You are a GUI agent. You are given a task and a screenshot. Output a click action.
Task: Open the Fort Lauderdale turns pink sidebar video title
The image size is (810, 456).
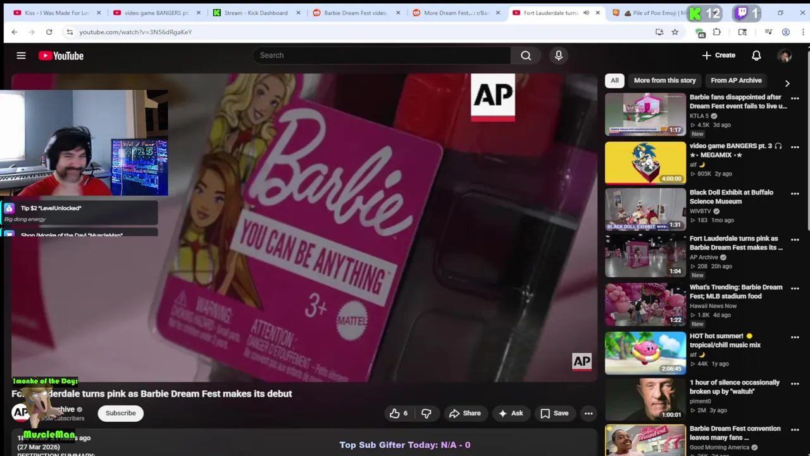pyautogui.click(x=736, y=243)
